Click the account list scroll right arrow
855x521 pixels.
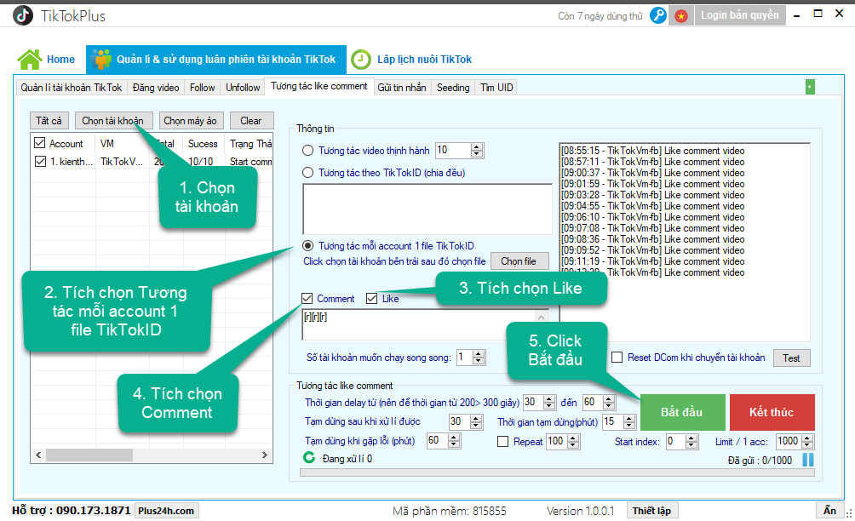coord(265,455)
